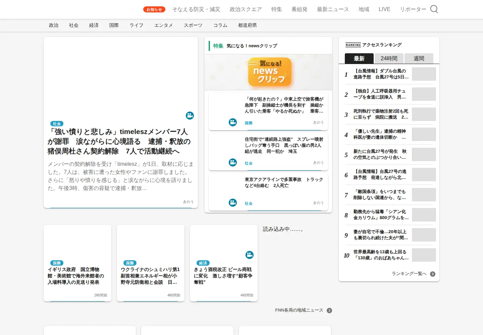This screenshot has height=335, width=483.
Task: Open the search magnifier icon
Action: coord(434,9)
